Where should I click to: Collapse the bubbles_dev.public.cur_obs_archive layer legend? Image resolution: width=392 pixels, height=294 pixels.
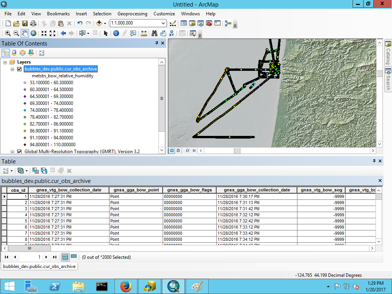point(12,69)
